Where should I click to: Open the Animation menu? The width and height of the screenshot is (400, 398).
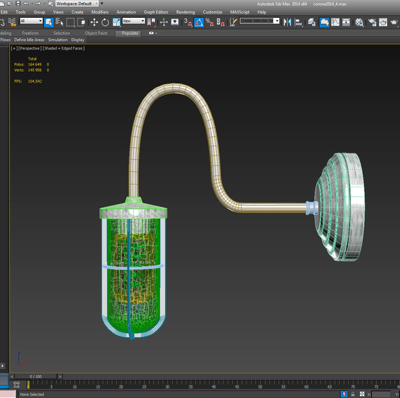pos(126,12)
